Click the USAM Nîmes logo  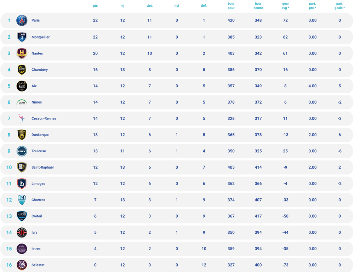(22, 103)
